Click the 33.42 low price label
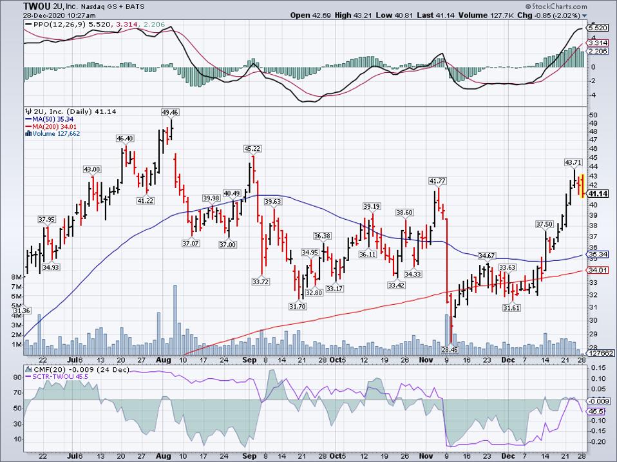The width and height of the screenshot is (617, 462). [x=396, y=285]
